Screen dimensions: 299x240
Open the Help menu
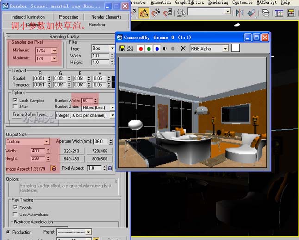286,2
